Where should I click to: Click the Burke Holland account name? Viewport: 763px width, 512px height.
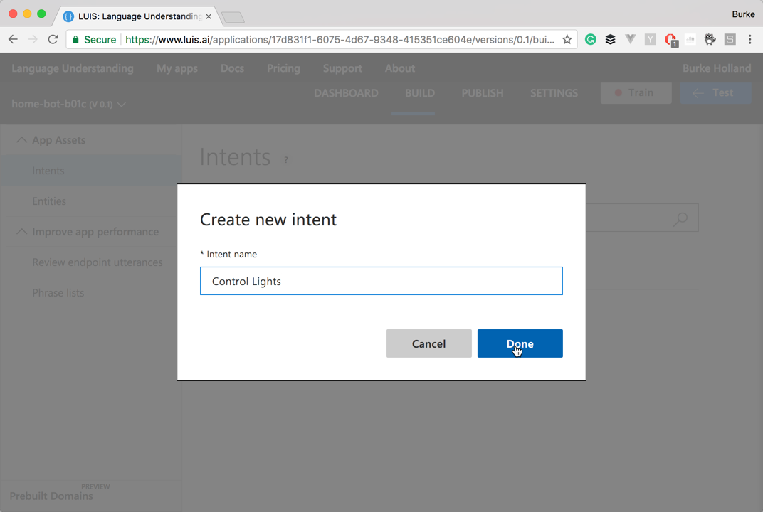(x=717, y=68)
